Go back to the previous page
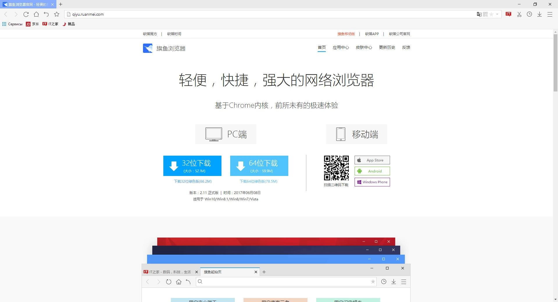Screen dimensions: 558x302 point(6,14)
